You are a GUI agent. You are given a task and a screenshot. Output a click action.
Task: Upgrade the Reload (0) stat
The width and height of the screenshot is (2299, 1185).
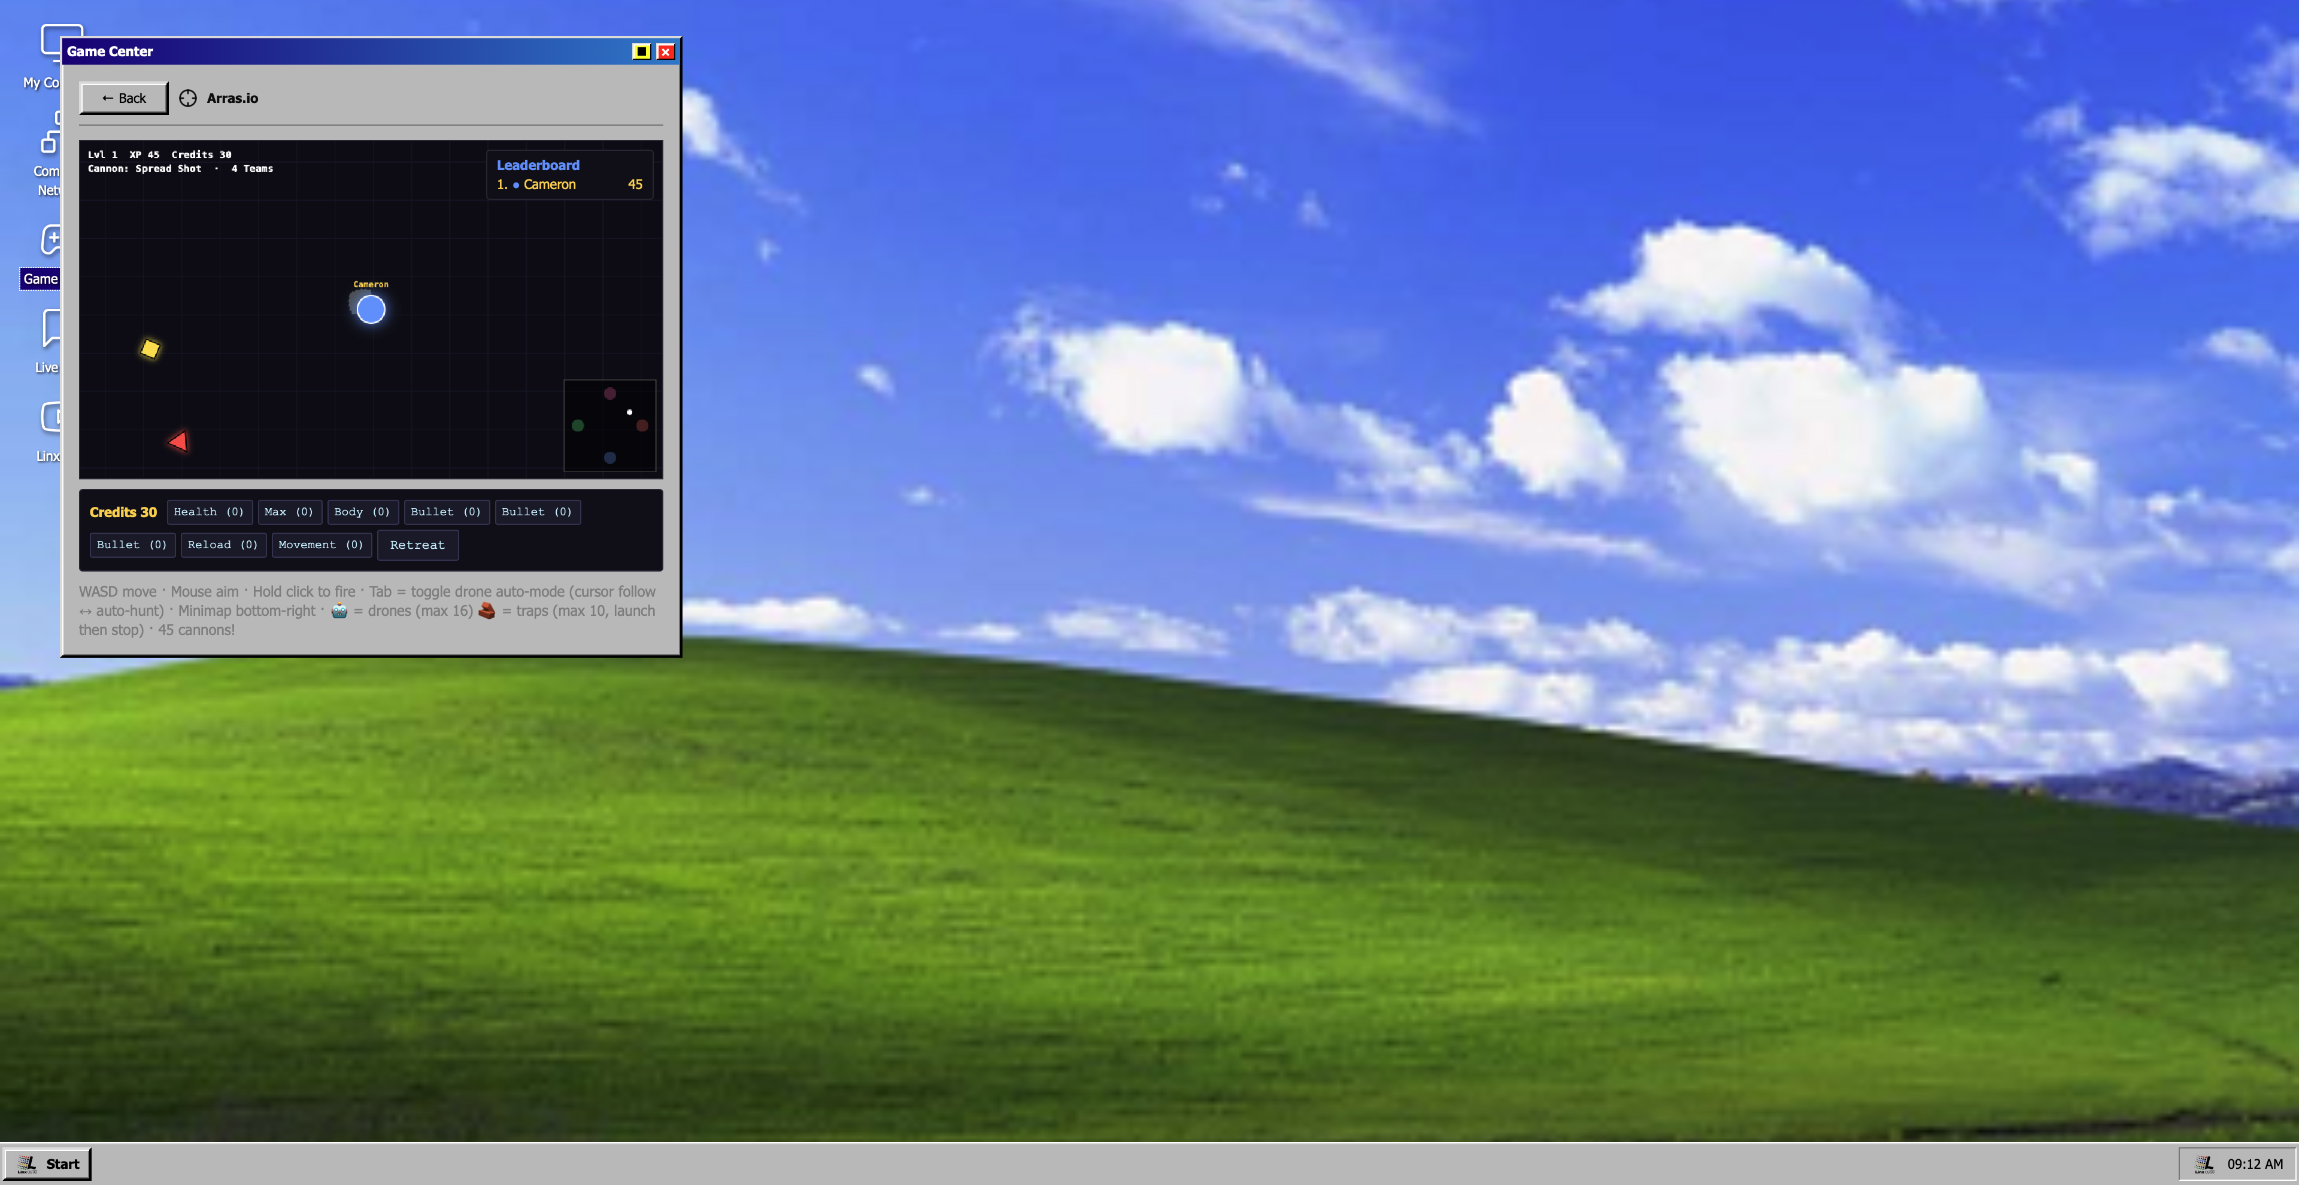point(223,544)
